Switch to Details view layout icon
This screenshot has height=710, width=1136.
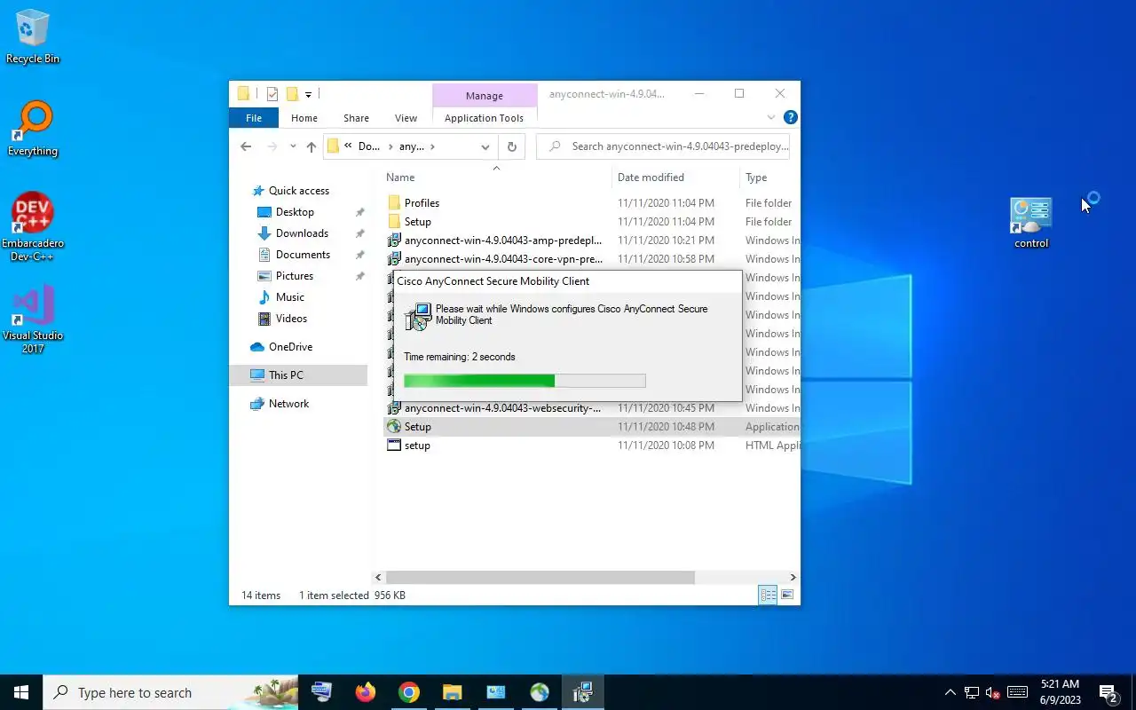768,596
